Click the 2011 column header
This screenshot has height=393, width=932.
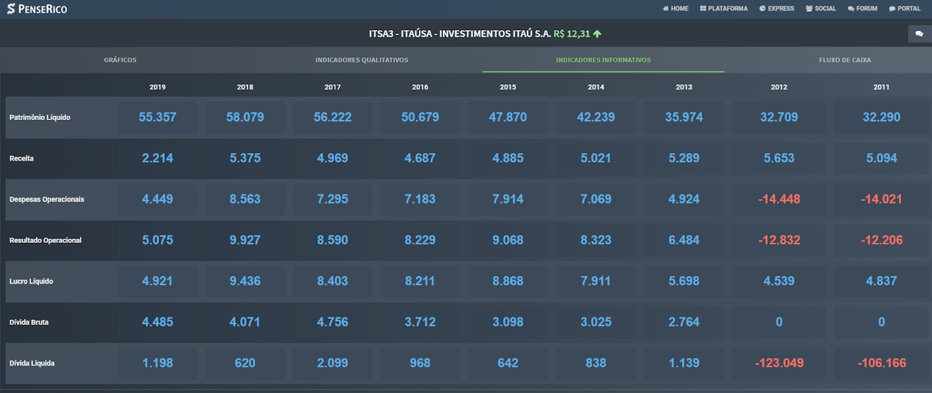pyautogui.click(x=881, y=87)
